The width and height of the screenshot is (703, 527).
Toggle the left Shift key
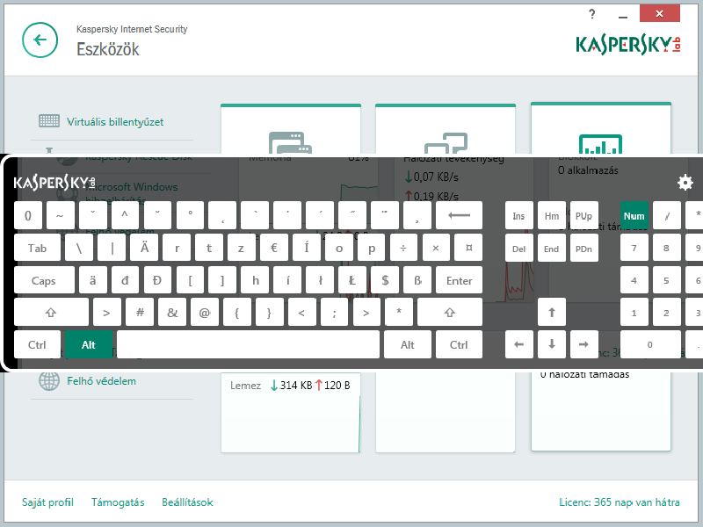(x=51, y=313)
